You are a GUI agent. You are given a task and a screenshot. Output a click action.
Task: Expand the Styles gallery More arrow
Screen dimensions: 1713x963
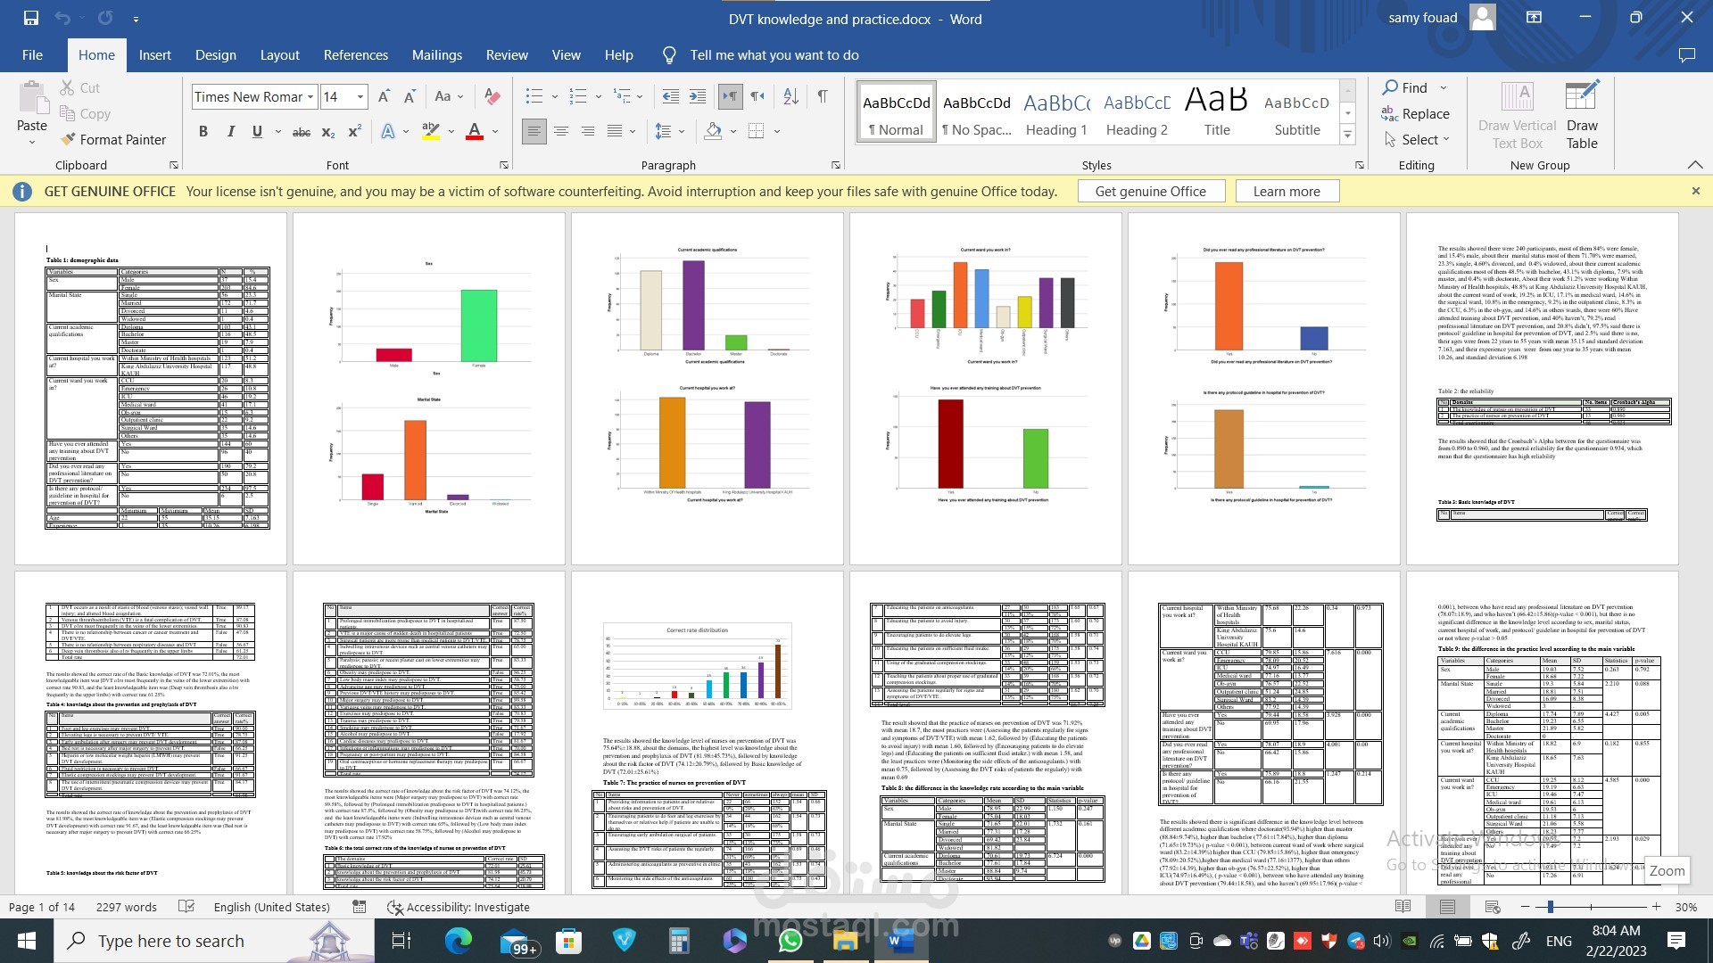click(1347, 135)
